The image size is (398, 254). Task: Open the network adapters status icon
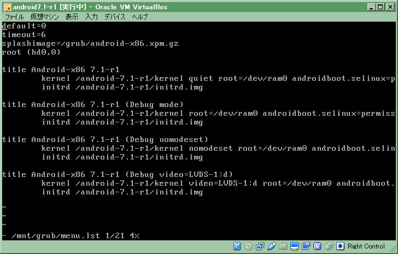click(x=260, y=246)
